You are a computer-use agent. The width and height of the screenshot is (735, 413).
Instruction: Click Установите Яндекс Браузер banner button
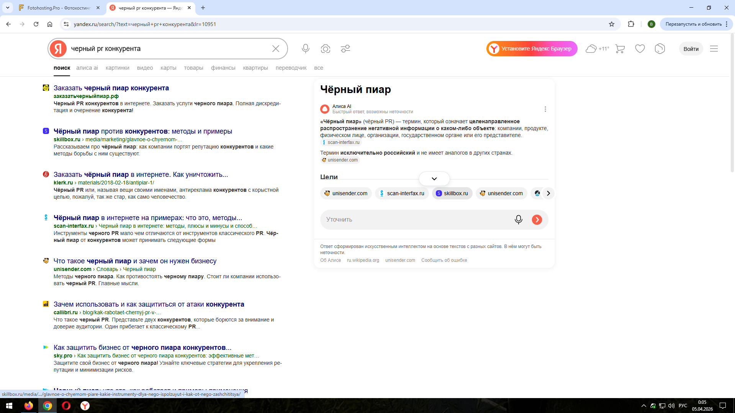pos(532,49)
